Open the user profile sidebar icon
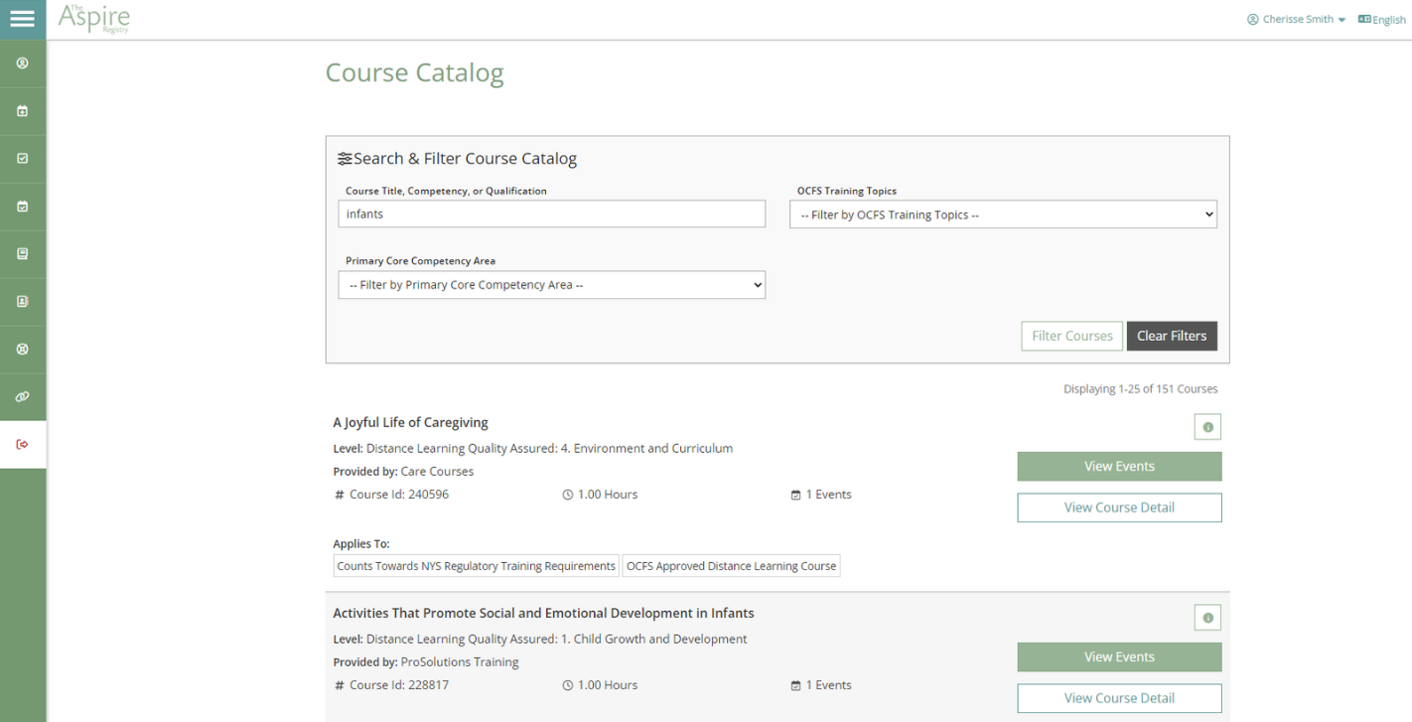 coord(22,64)
